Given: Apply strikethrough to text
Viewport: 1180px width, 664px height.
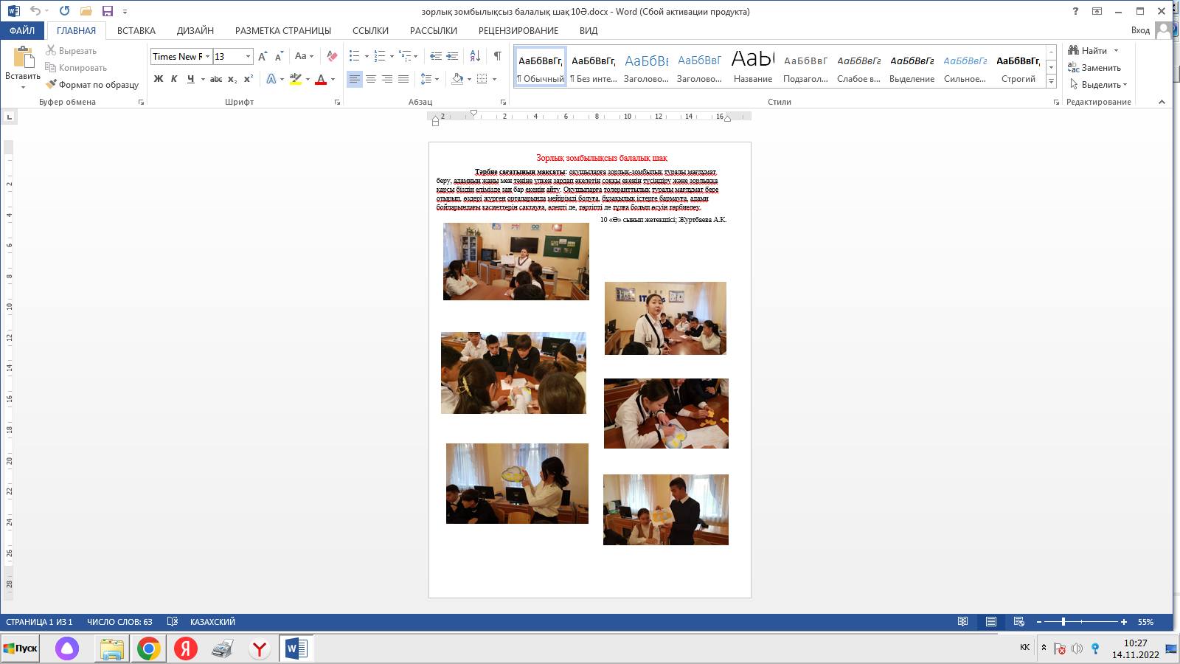Looking at the screenshot, I should (x=216, y=79).
